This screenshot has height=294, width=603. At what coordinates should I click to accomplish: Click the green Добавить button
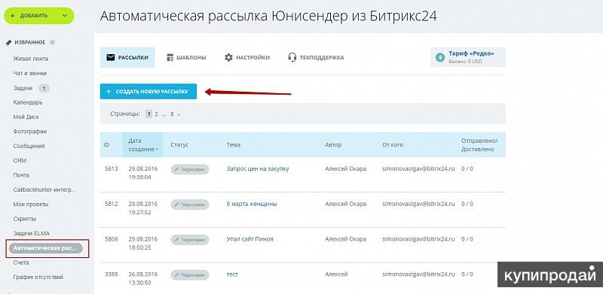39,16
